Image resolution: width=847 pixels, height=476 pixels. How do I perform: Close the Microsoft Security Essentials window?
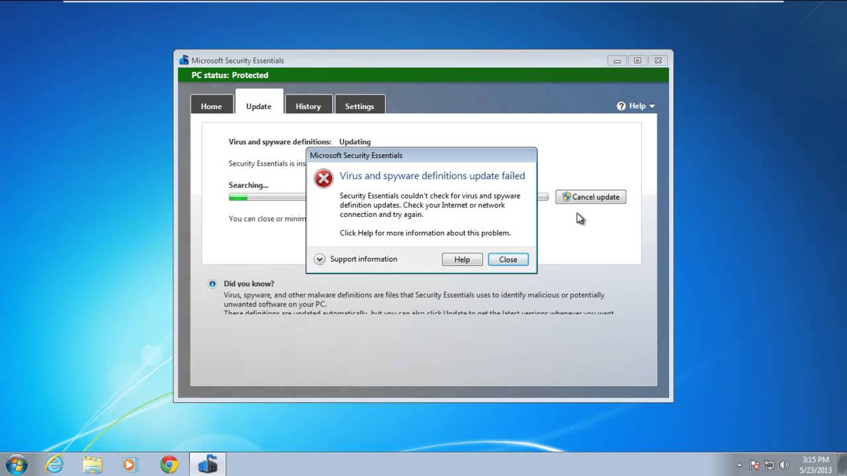[x=658, y=60]
